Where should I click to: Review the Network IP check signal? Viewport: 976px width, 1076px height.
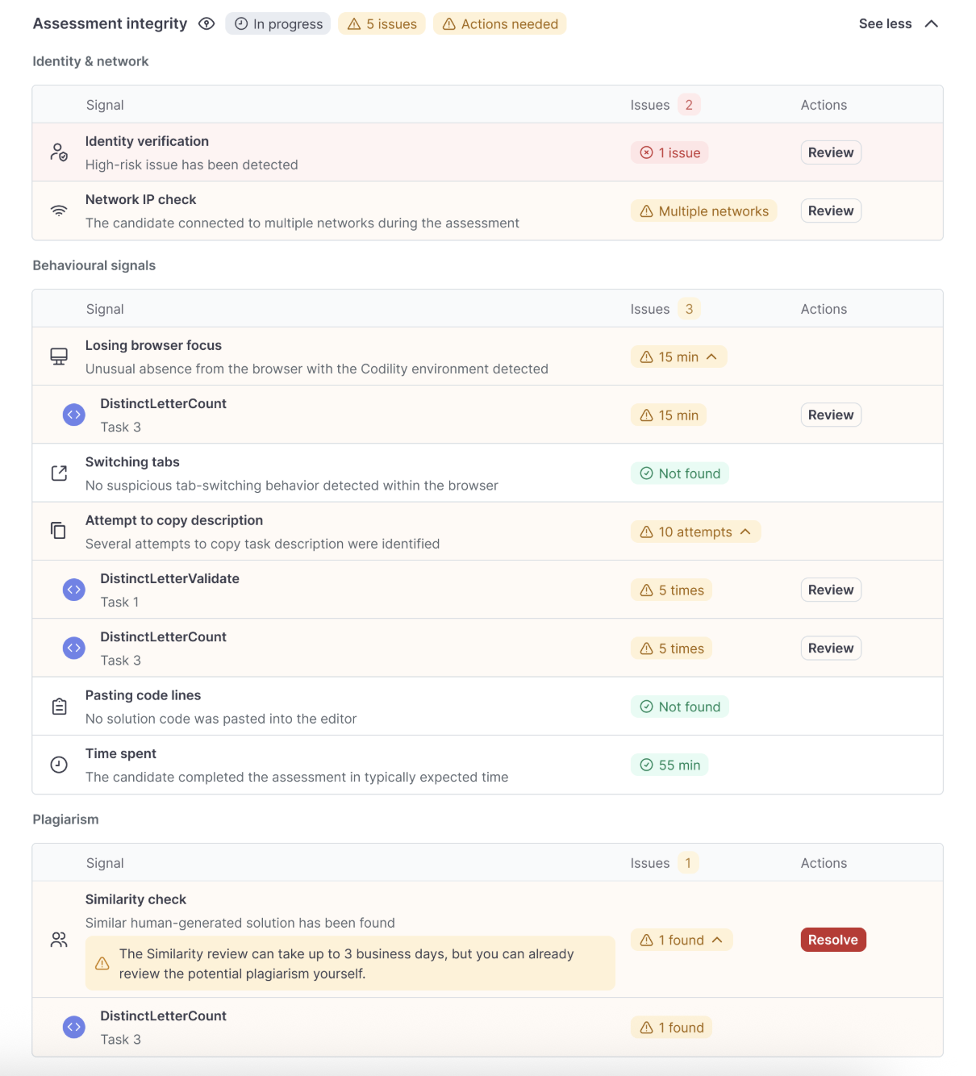point(830,211)
